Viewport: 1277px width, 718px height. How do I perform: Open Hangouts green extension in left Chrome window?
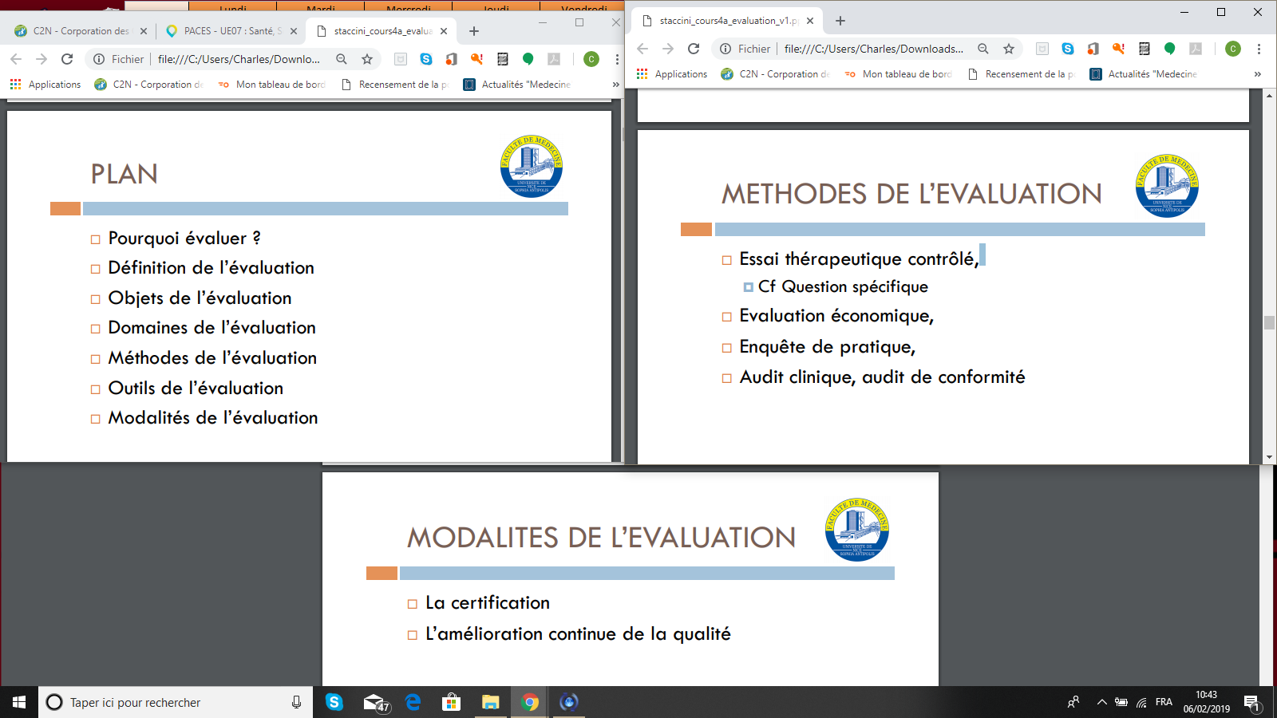528,59
